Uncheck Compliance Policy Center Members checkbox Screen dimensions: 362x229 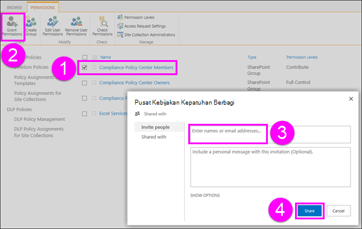[x=84, y=67]
